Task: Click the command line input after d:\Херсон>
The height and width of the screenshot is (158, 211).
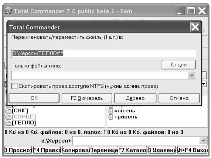Action: pyautogui.click(x=136, y=141)
